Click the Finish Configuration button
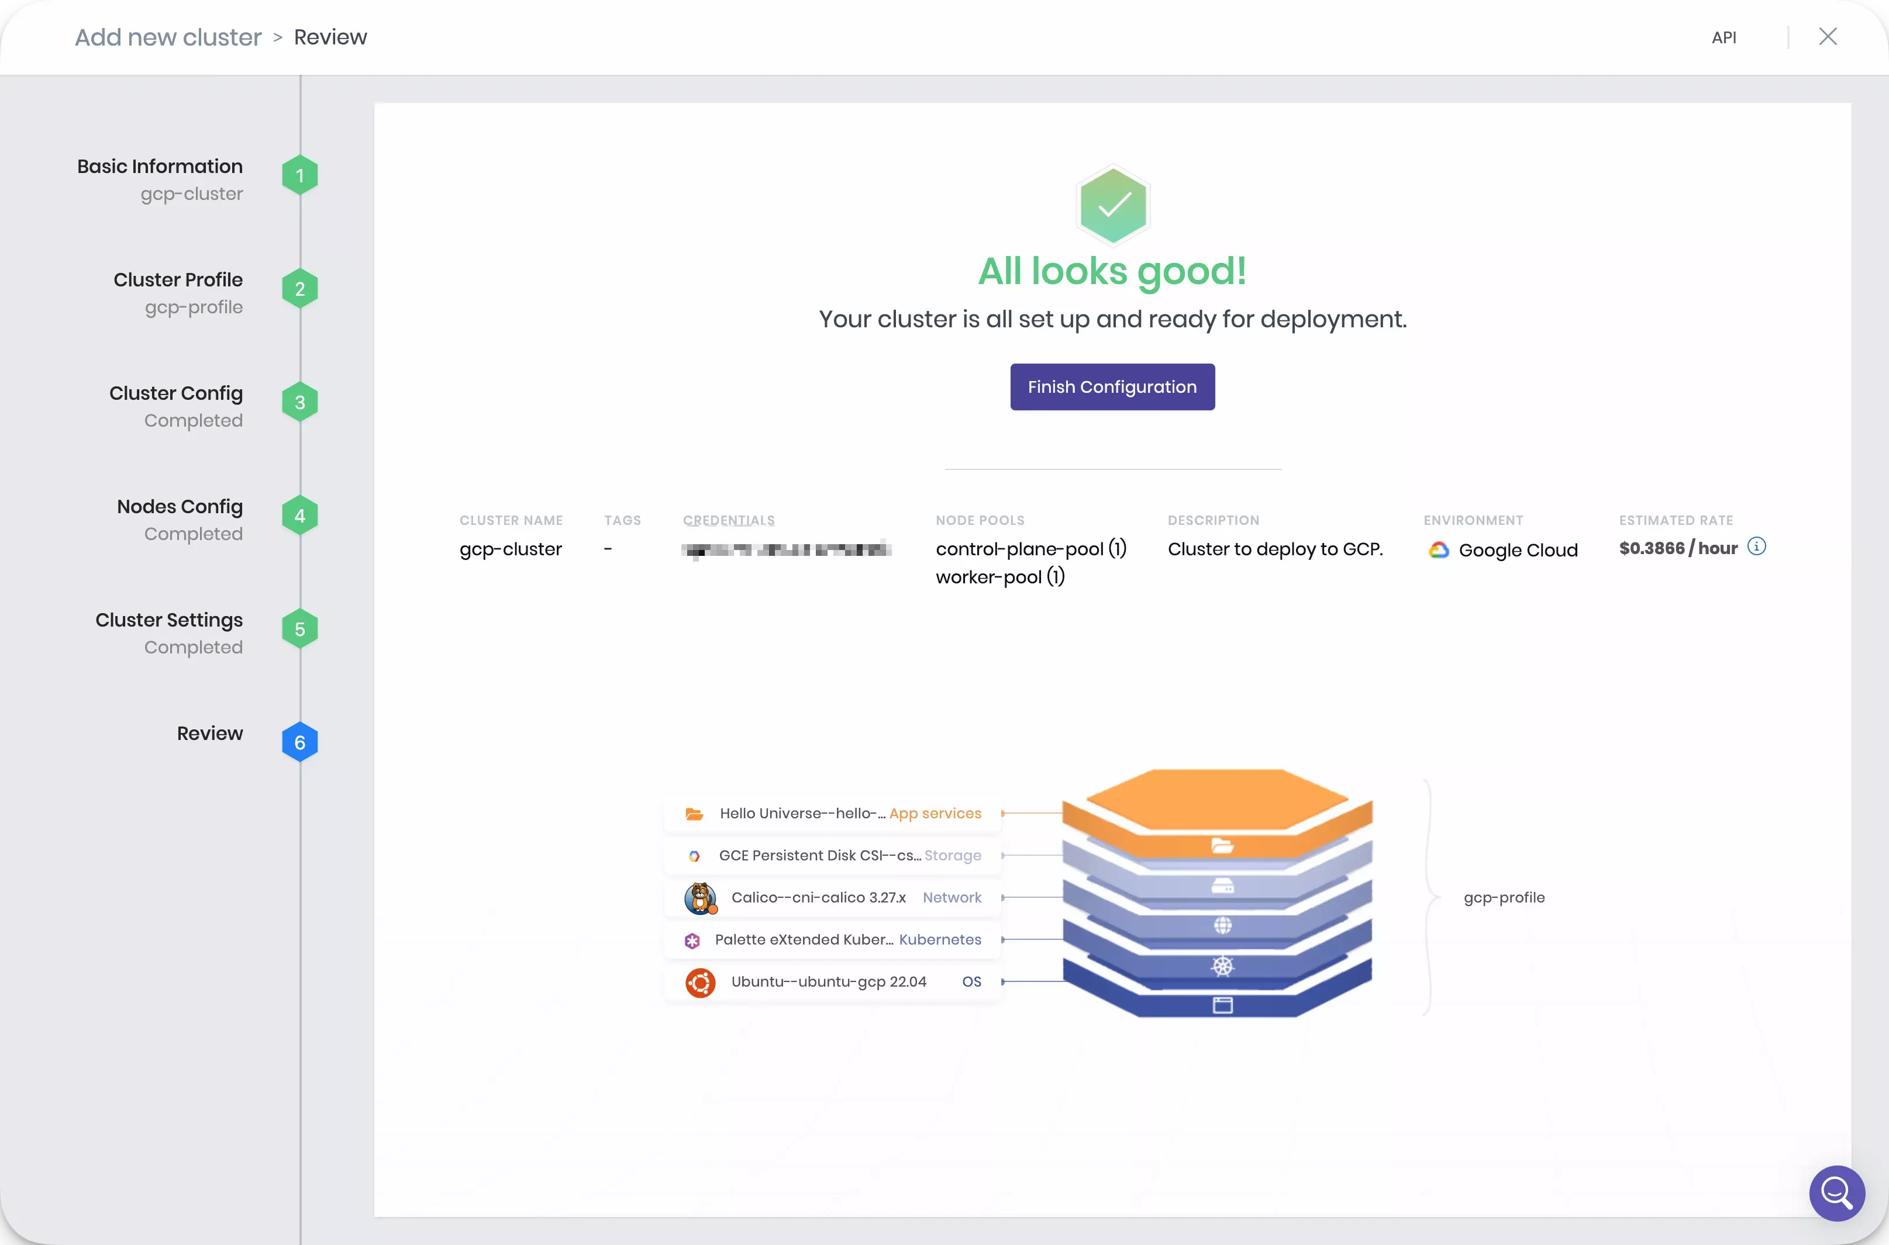The height and width of the screenshot is (1245, 1889). point(1112,387)
